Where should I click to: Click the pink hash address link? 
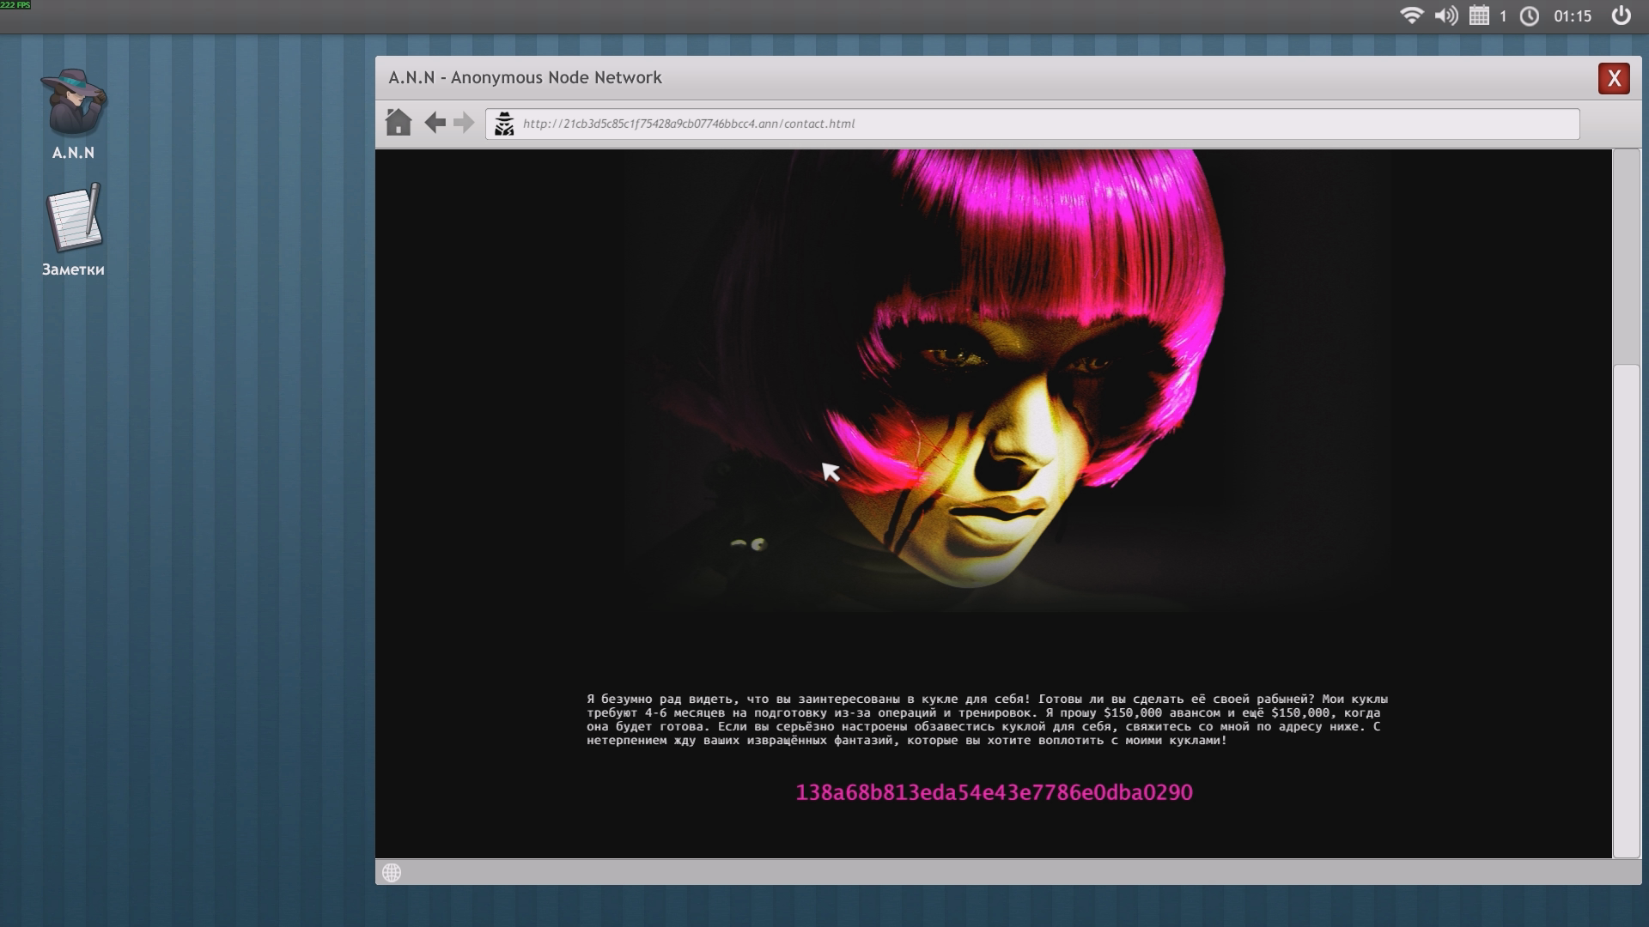coord(994,792)
